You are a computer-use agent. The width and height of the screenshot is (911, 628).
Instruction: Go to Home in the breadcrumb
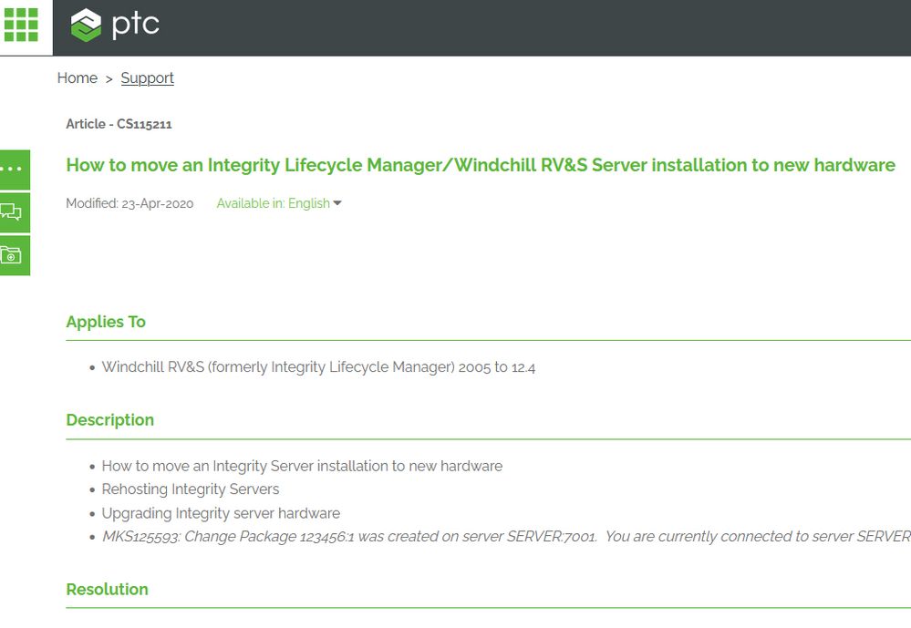[77, 78]
